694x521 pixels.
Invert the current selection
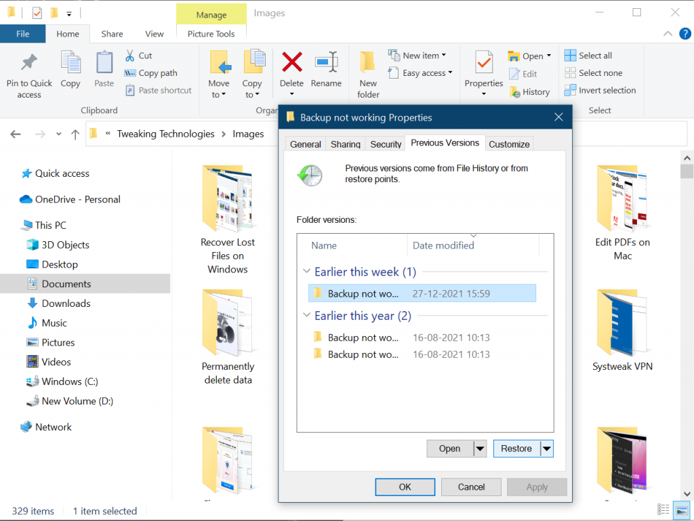coord(600,89)
